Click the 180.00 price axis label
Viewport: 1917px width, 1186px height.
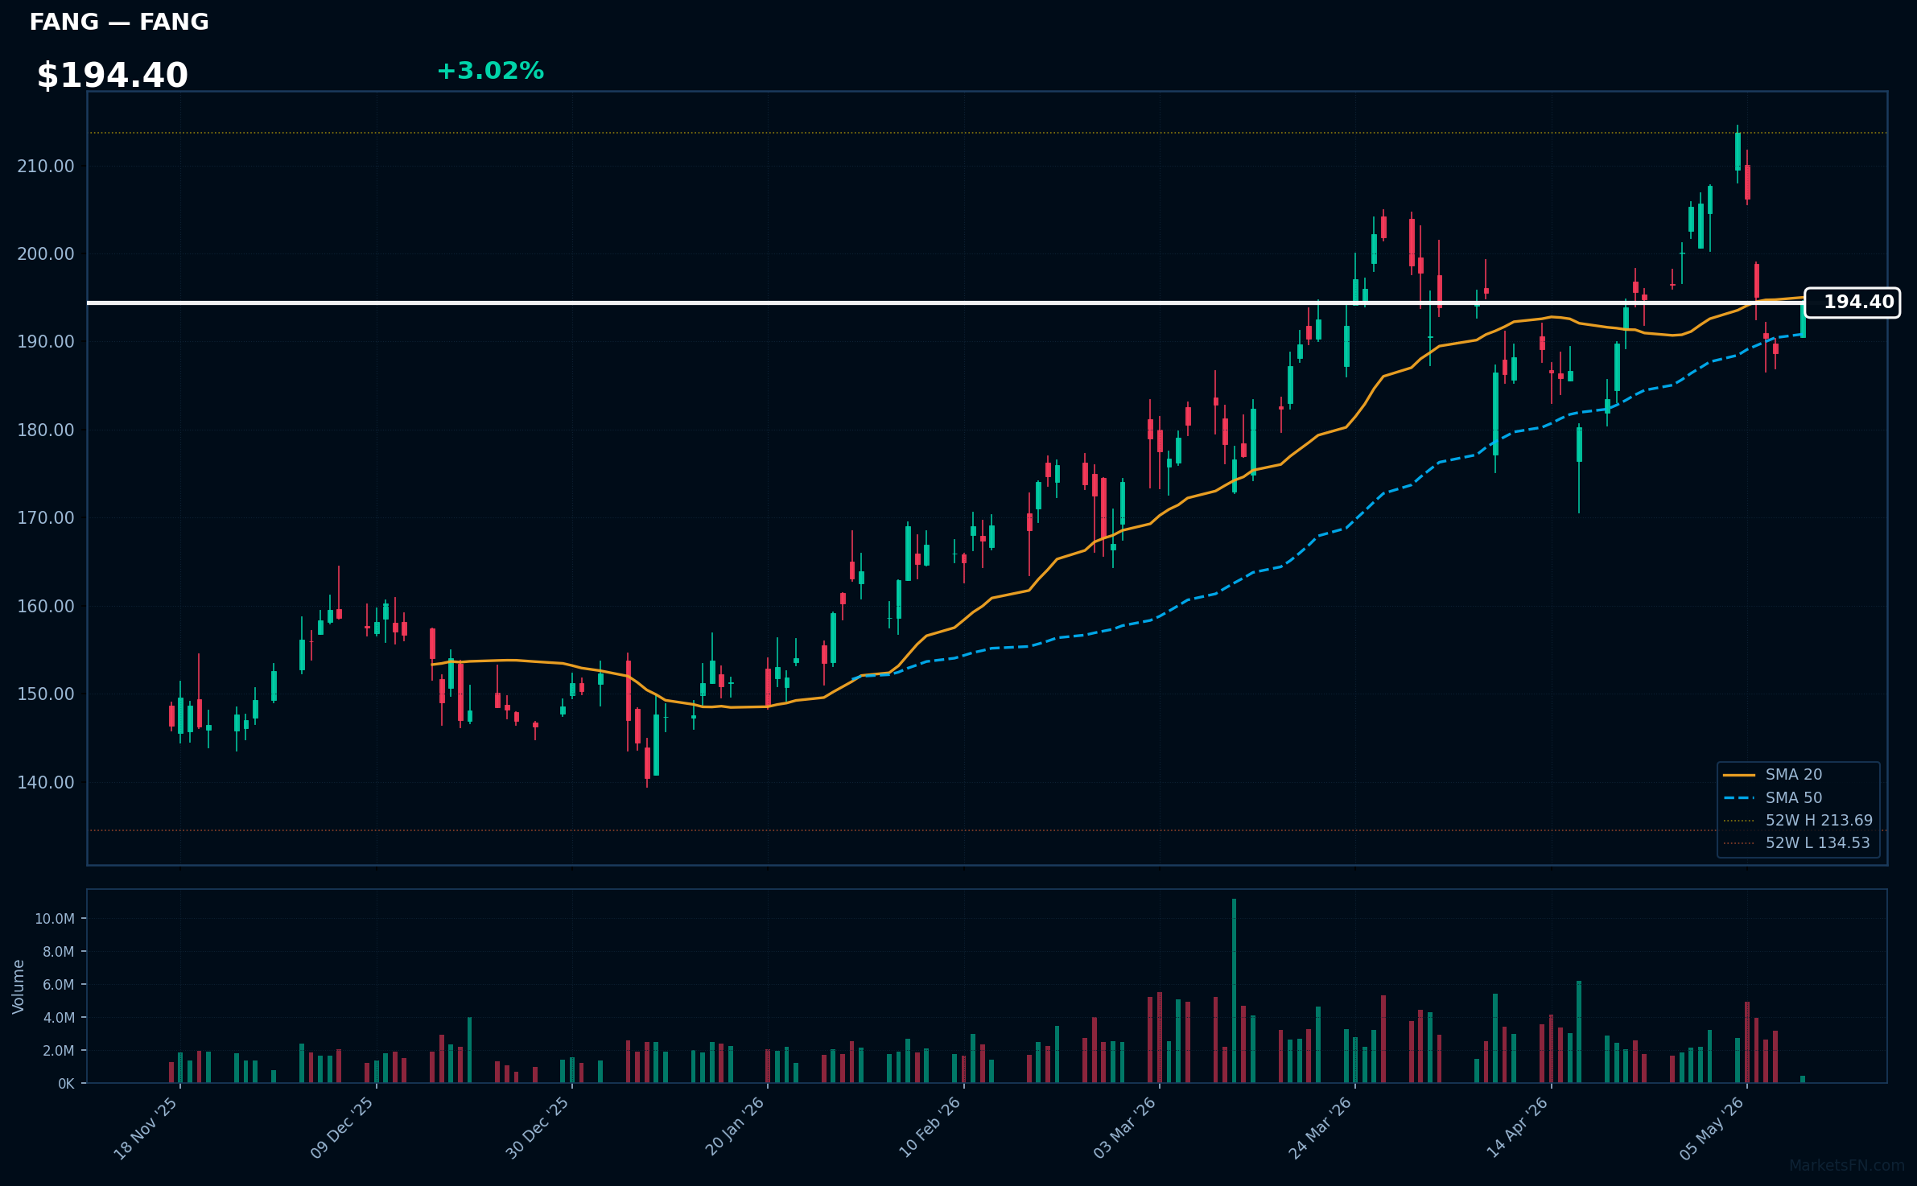pos(46,430)
